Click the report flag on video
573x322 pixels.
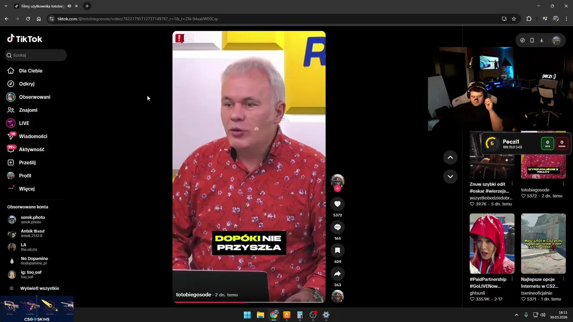[180, 38]
